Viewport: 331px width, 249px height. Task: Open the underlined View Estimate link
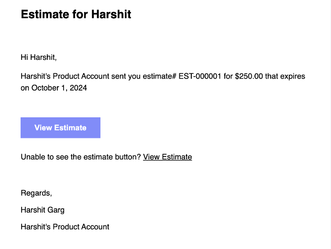tap(167, 157)
